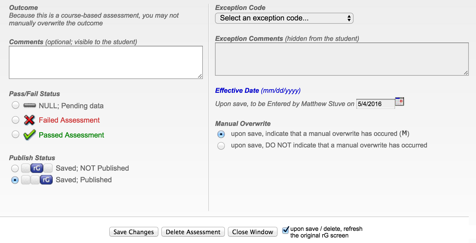
Task: Select NULL; Pending data radio button
Action: (16, 105)
